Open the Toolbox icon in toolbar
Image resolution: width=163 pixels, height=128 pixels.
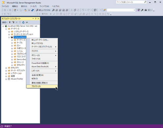coord(146,10)
